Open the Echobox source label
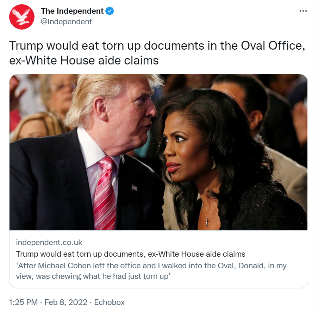 click(109, 302)
